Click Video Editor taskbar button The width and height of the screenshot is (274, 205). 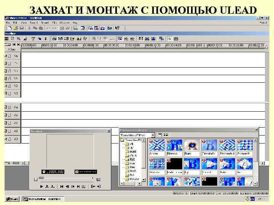[43, 199]
